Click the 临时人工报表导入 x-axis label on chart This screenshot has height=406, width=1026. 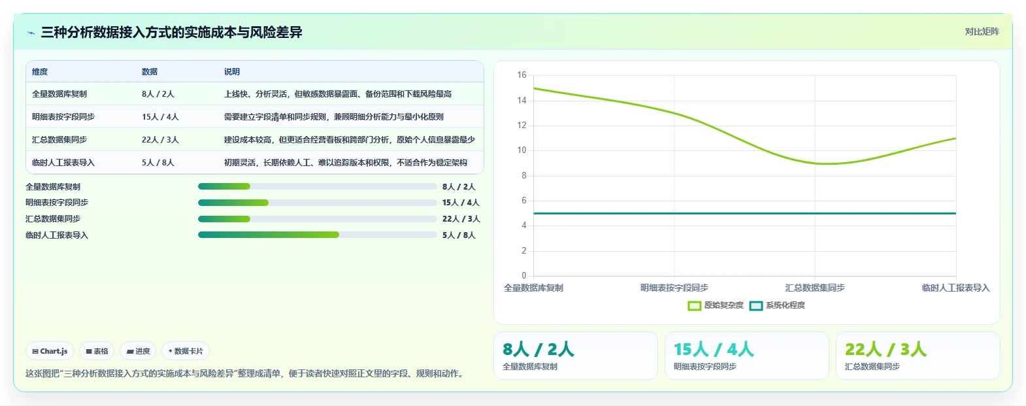[956, 288]
